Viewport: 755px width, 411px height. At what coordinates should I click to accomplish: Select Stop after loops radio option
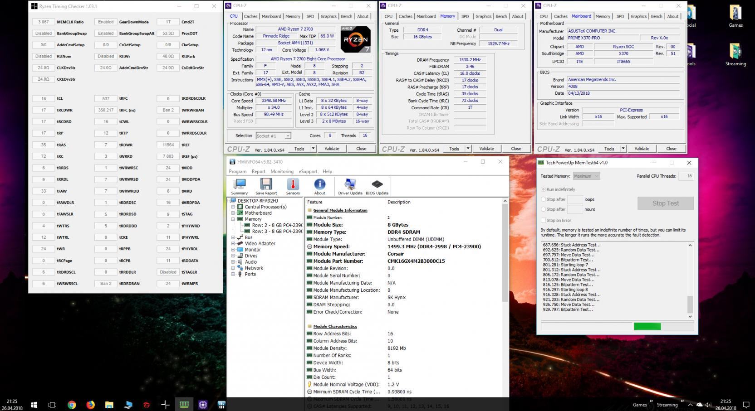point(544,199)
